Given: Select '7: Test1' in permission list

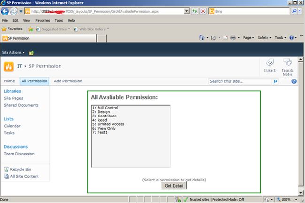Looking at the screenshot, I should [100, 132].
